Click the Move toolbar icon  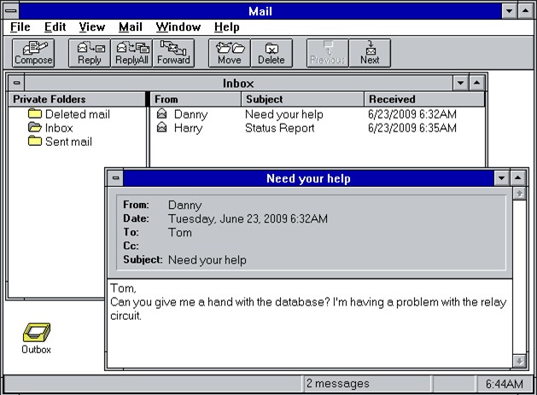pyautogui.click(x=229, y=53)
